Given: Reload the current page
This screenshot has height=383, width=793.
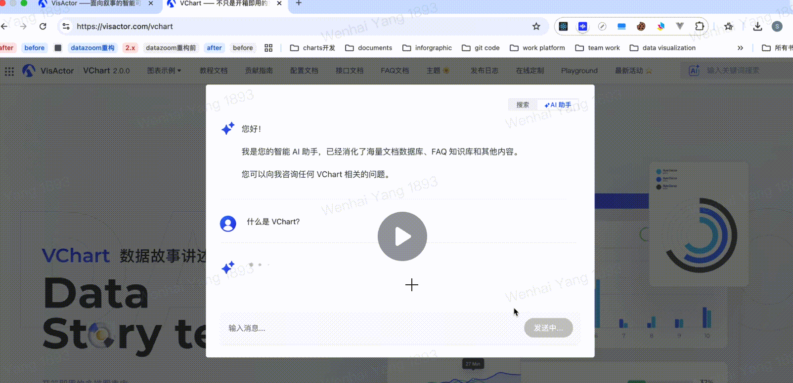Looking at the screenshot, I should click(43, 27).
